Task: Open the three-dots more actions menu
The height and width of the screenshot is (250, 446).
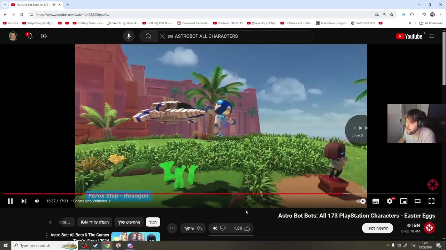Action: click(x=172, y=228)
